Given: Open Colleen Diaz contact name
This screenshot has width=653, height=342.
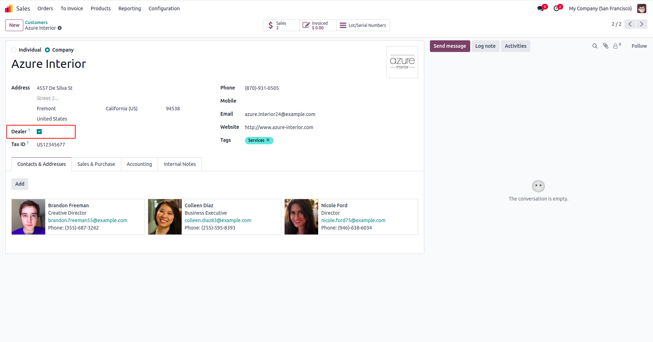Looking at the screenshot, I should coord(199,205).
